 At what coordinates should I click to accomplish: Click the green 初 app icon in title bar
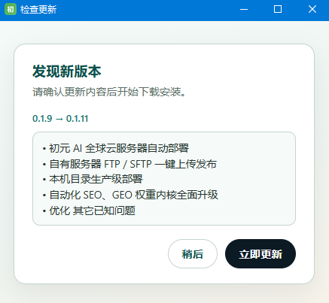coord(11,9)
